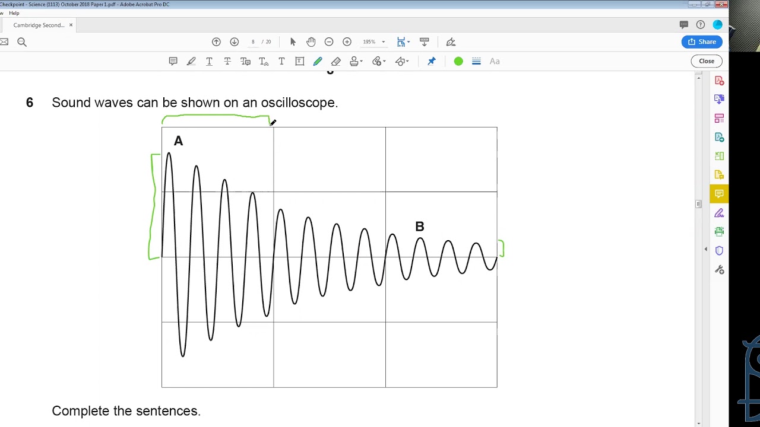Viewport: 760px width, 427px height.
Task: Change the line thickness setting
Action: click(x=476, y=61)
